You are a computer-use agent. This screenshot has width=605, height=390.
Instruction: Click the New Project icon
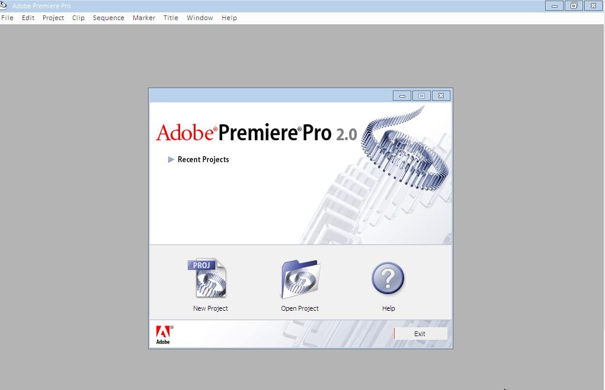click(x=207, y=278)
